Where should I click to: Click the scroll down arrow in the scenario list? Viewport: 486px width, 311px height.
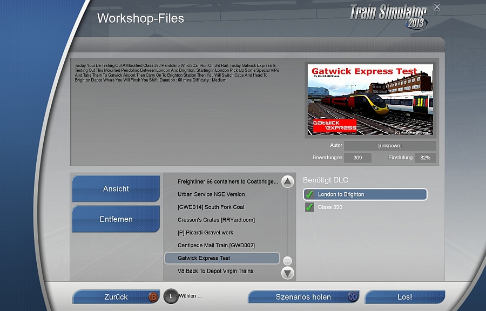(x=287, y=273)
